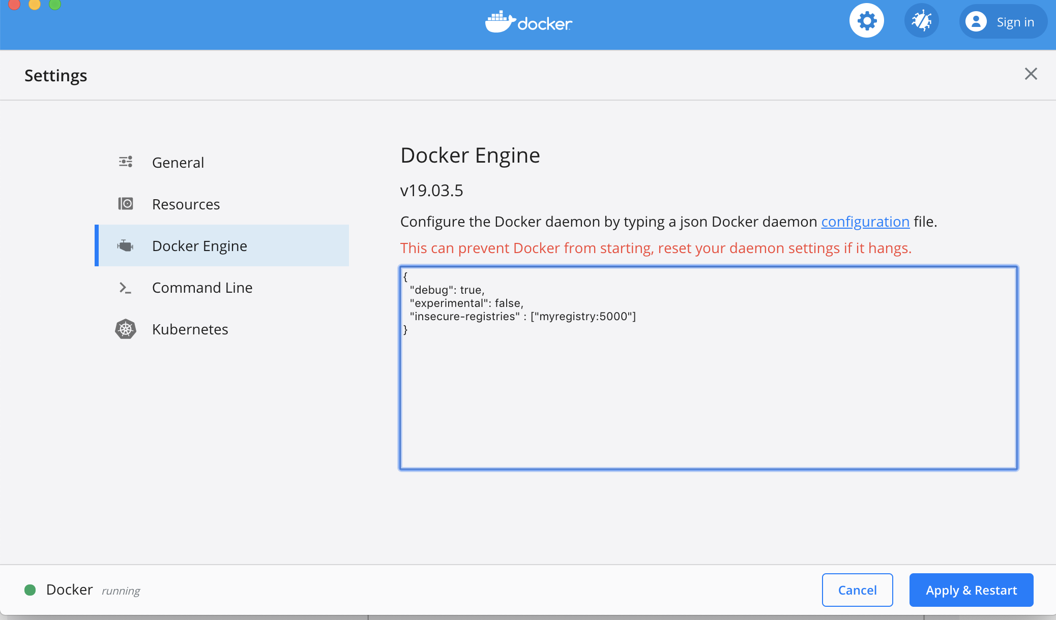This screenshot has height=620, width=1056.
Task: Click the Kubernetes wheel icon
Action: [x=125, y=329]
